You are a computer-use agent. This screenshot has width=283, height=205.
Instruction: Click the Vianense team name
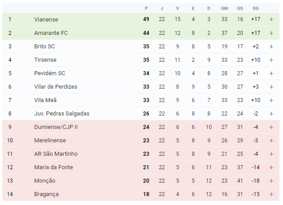46,20
